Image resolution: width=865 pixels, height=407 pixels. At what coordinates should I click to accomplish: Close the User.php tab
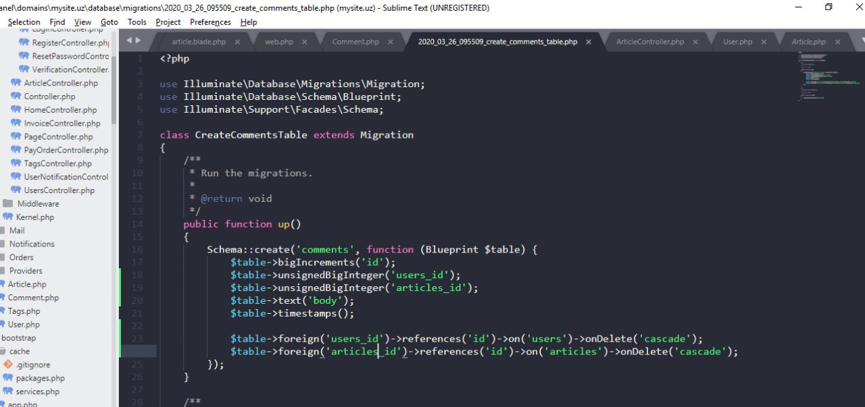(764, 42)
